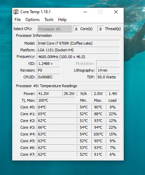Select the Model field Intel Core i7 9700K
The height and width of the screenshot is (175, 145).
[x=78, y=43]
